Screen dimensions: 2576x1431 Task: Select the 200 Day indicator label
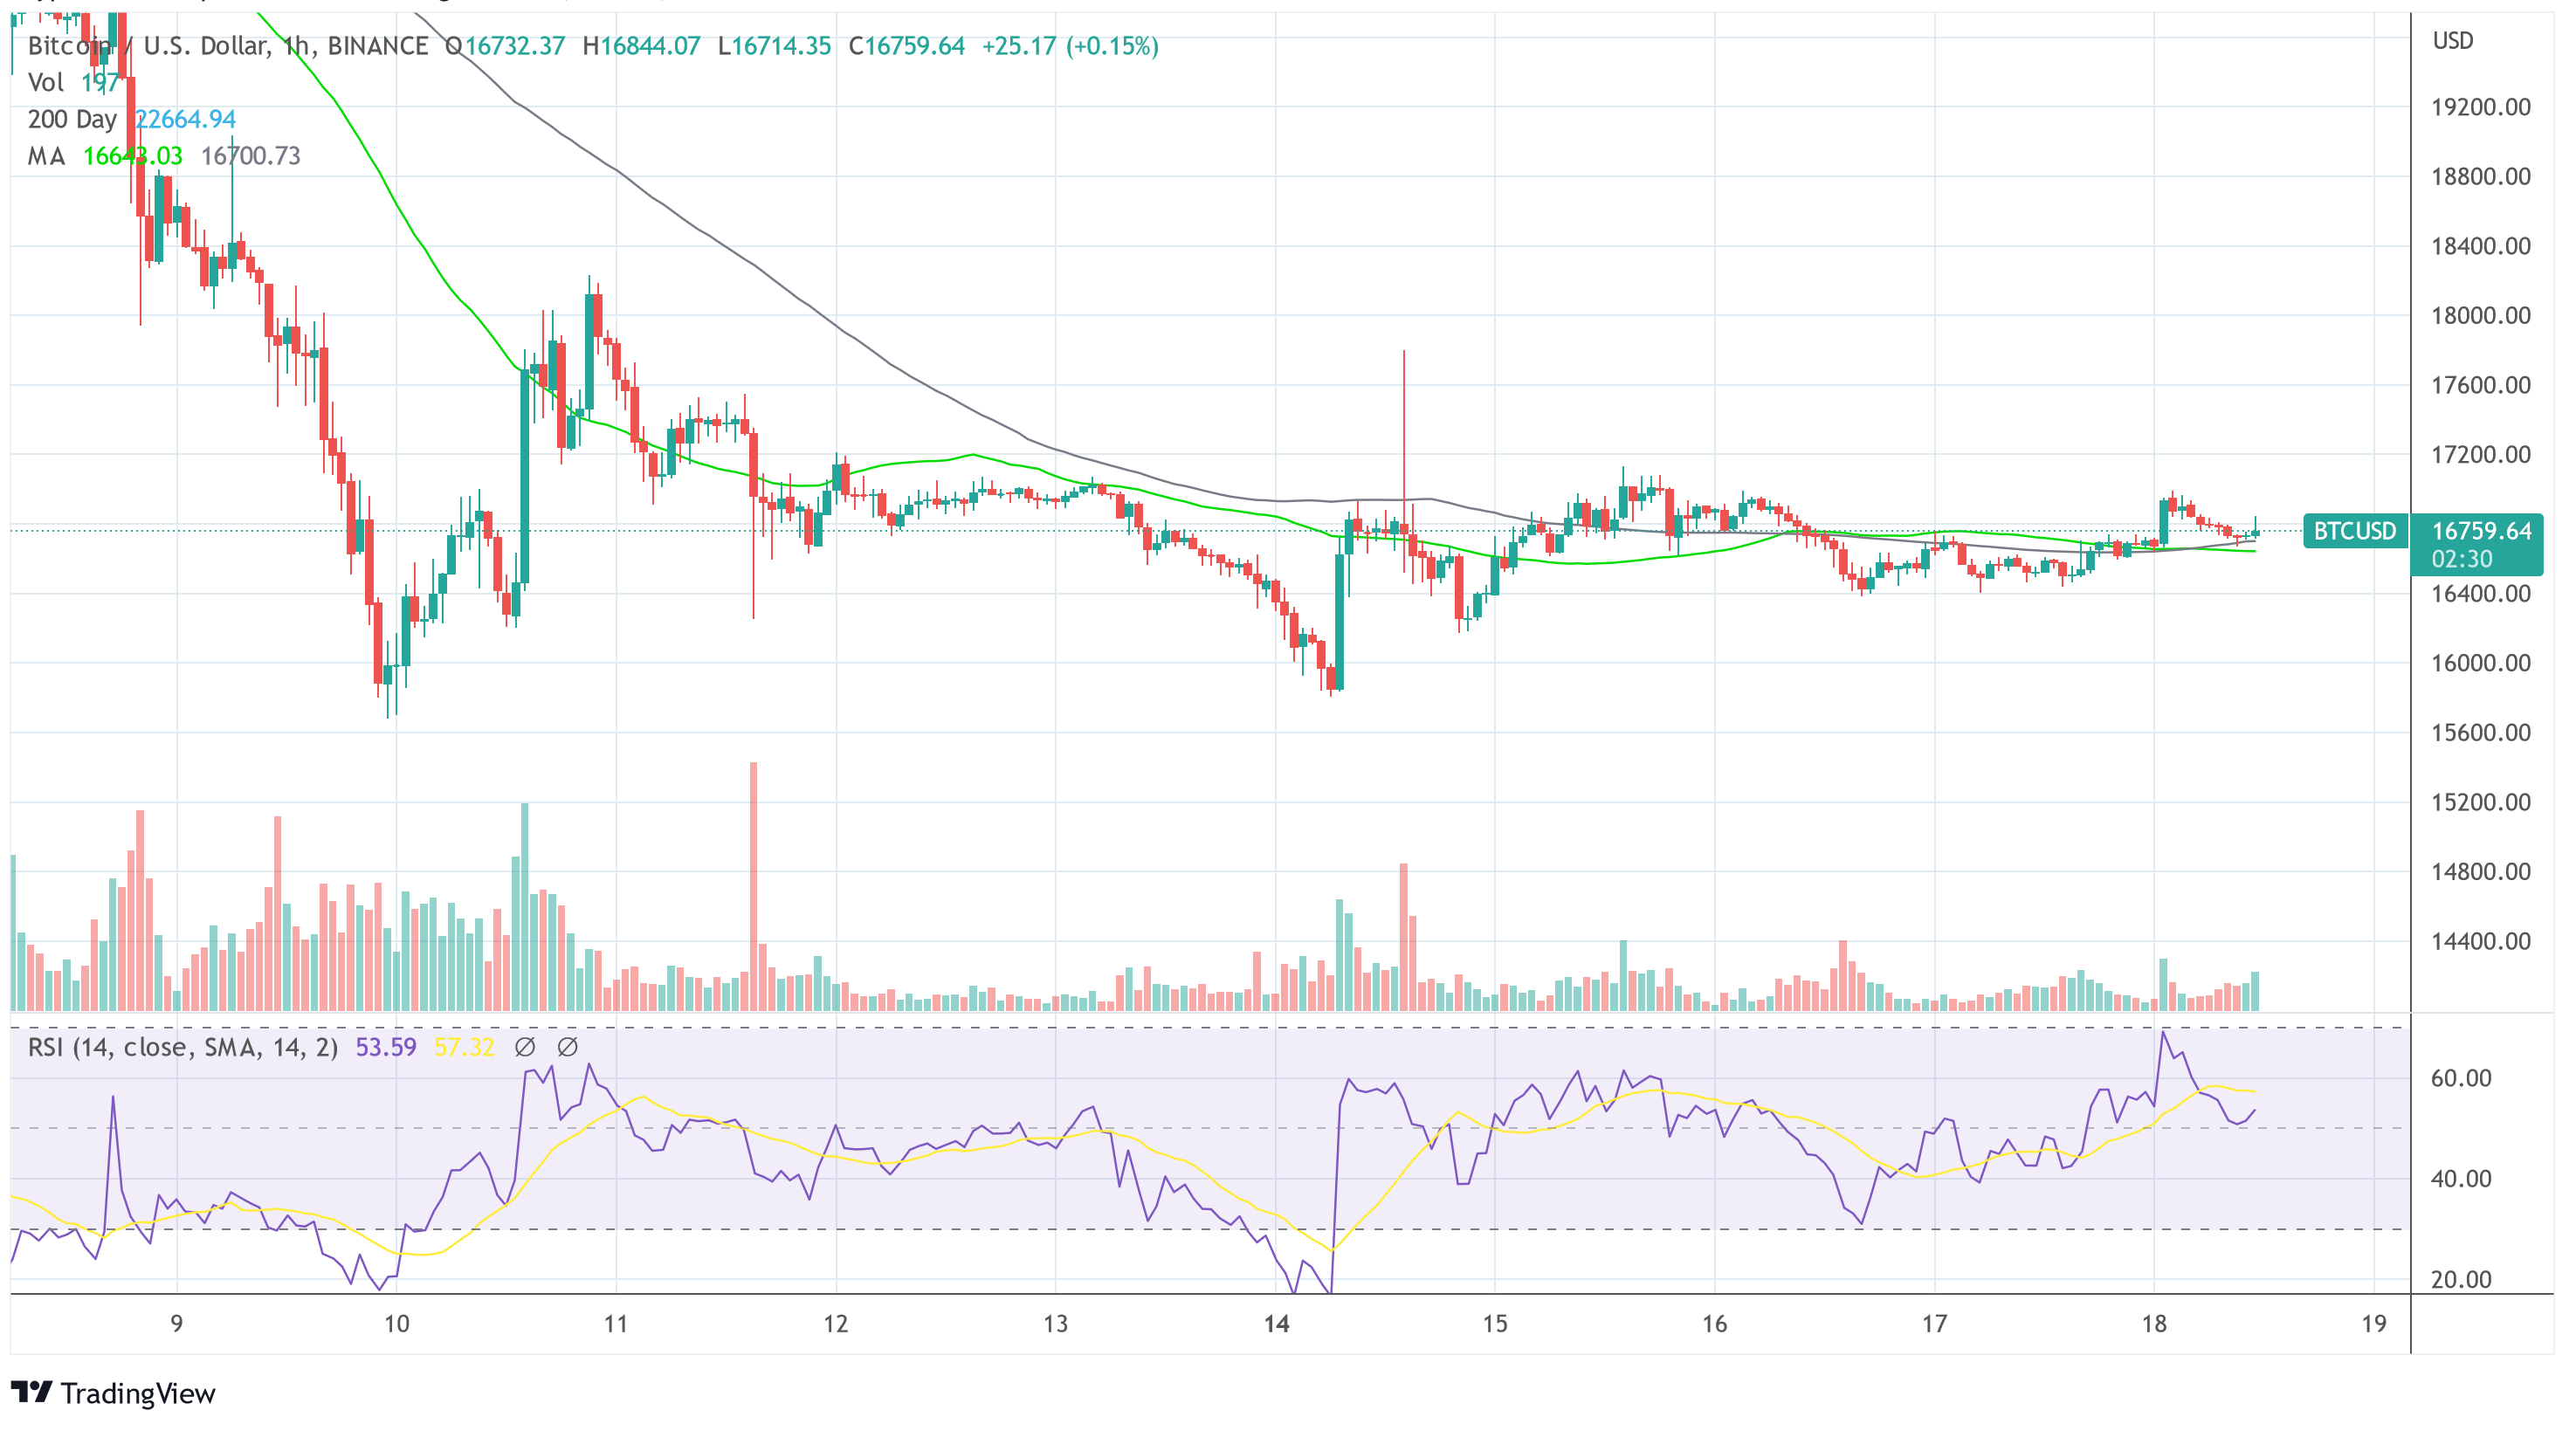click(x=72, y=120)
